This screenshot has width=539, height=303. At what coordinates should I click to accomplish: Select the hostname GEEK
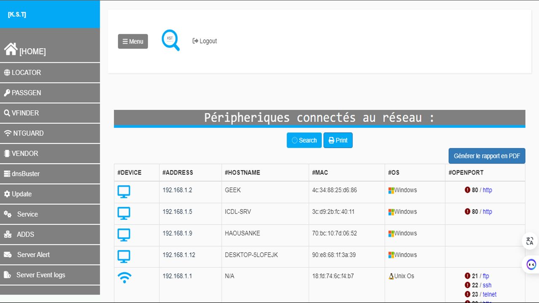[233, 190]
